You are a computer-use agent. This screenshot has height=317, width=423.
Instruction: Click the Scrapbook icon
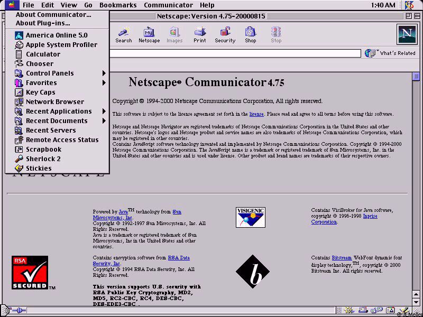pyautogui.click(x=19, y=150)
